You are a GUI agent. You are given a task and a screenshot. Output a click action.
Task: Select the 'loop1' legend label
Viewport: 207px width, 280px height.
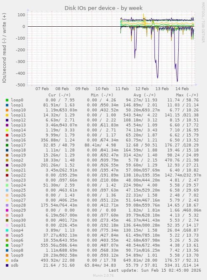coord(17,105)
